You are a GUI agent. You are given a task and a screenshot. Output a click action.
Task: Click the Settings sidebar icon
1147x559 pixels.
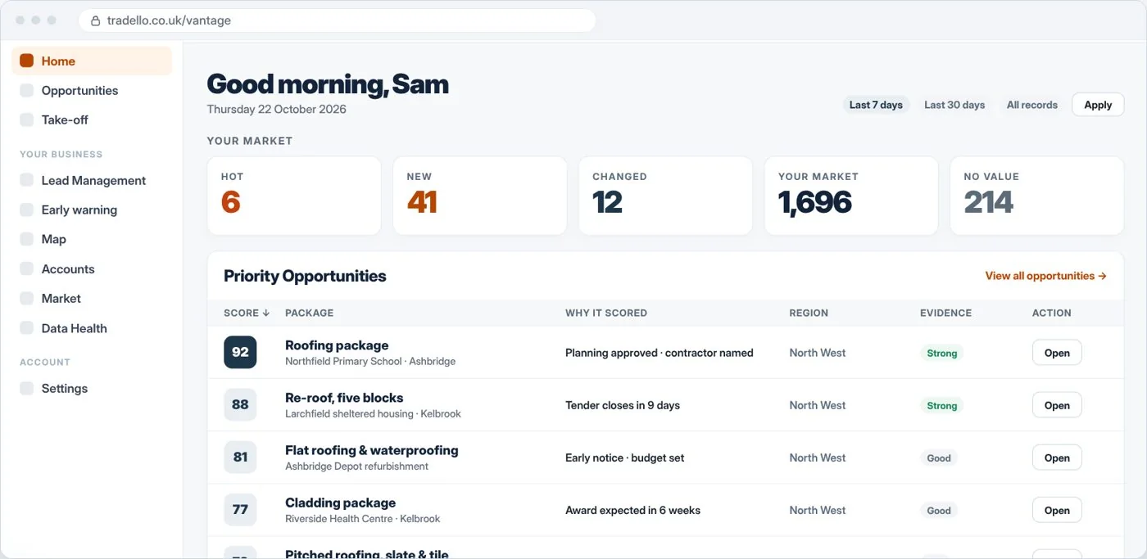coord(26,388)
